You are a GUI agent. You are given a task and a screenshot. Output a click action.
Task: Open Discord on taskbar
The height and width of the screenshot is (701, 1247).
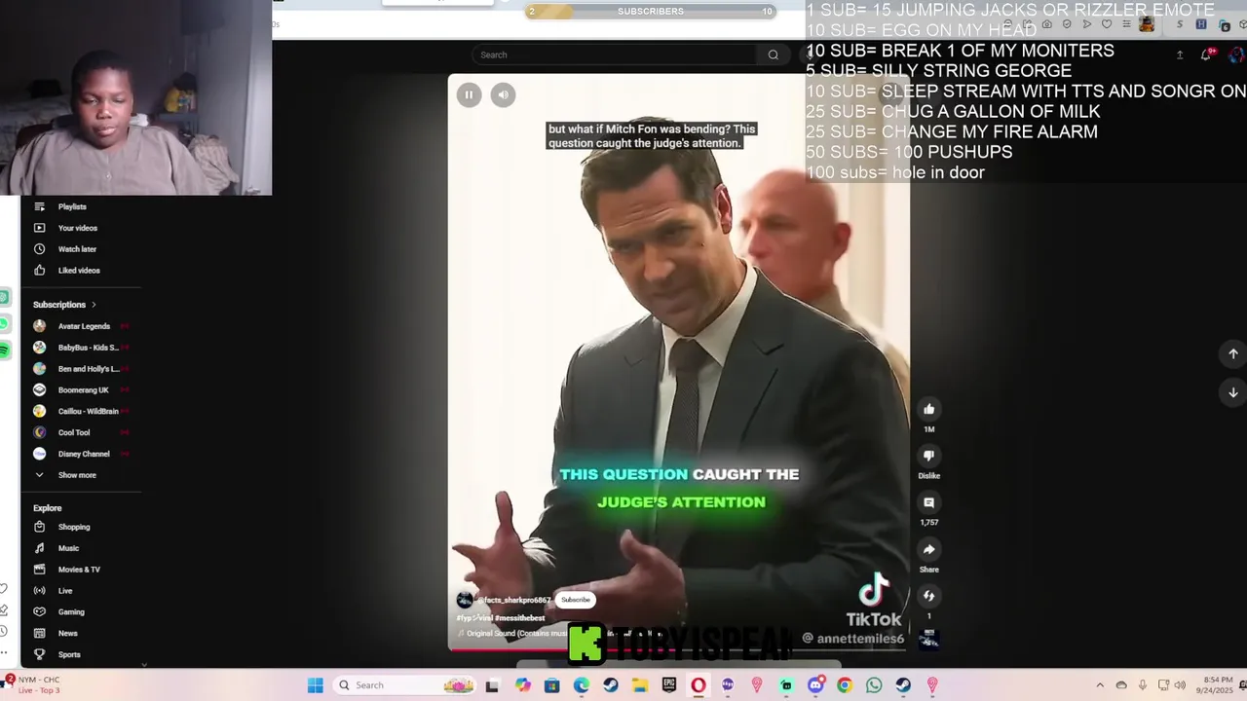click(815, 685)
